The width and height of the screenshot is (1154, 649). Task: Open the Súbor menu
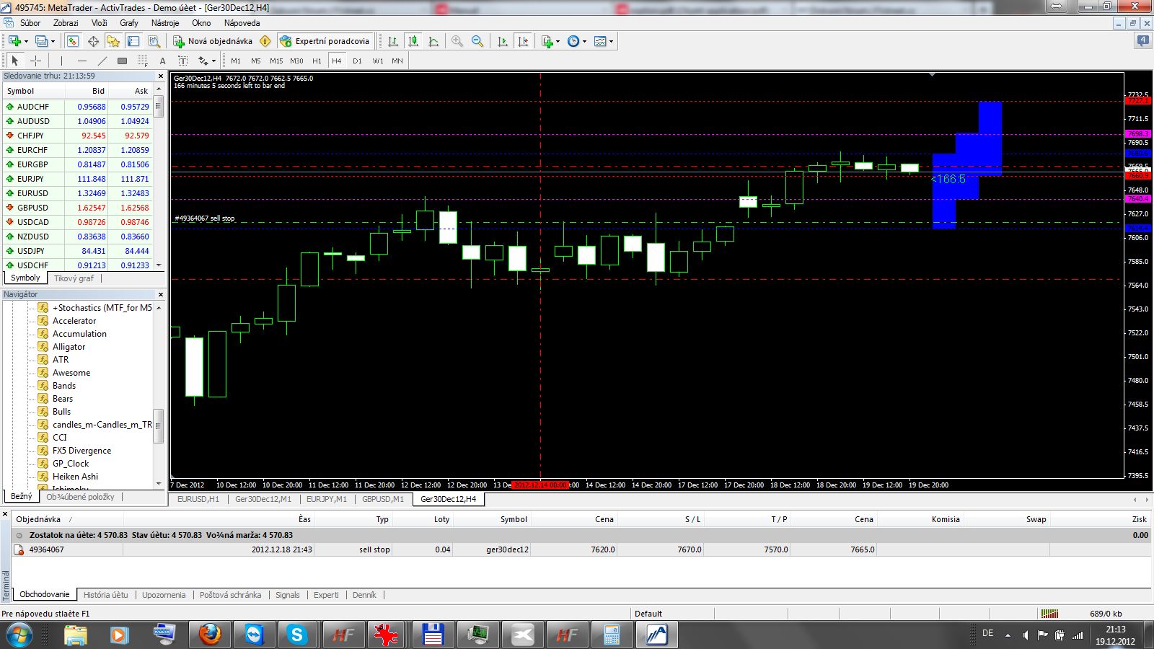[x=30, y=22]
